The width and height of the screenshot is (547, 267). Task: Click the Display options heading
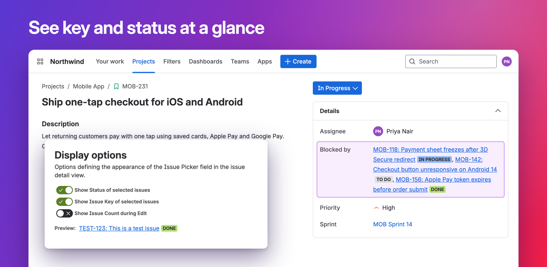(x=90, y=155)
